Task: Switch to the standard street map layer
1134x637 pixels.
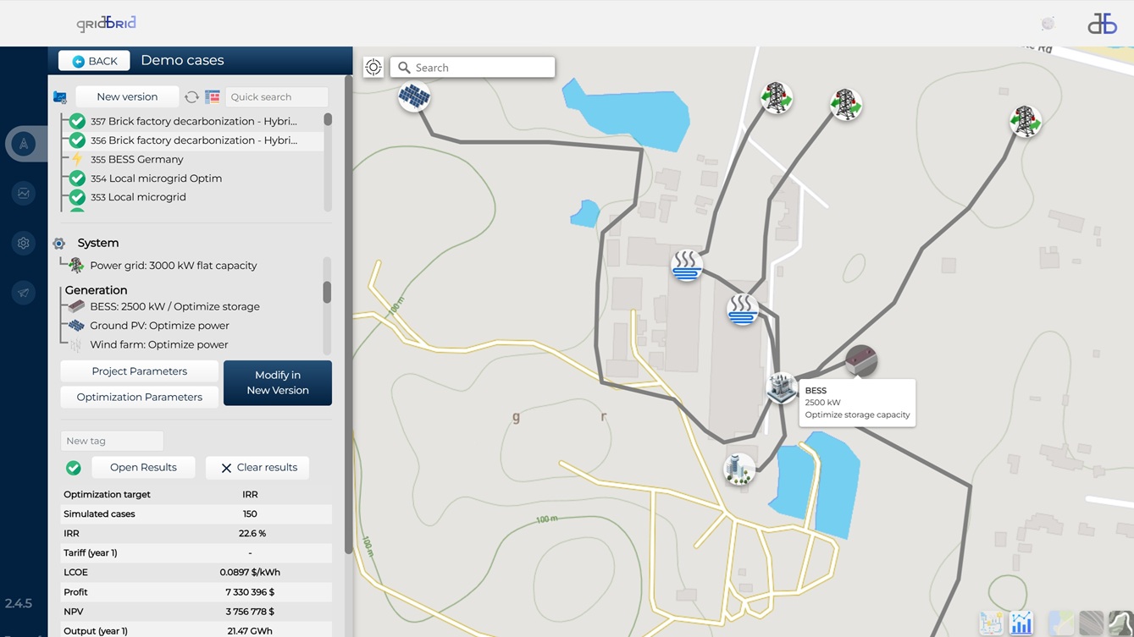Action: 1060,623
